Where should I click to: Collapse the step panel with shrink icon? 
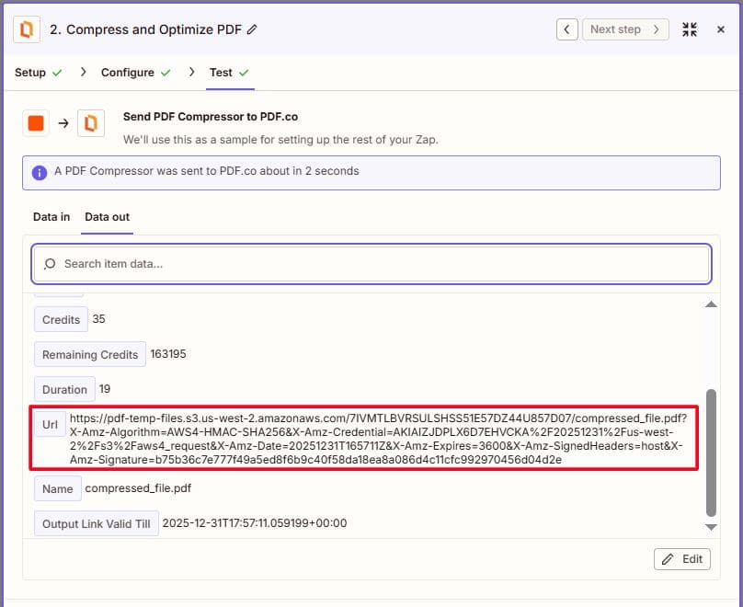(x=690, y=29)
